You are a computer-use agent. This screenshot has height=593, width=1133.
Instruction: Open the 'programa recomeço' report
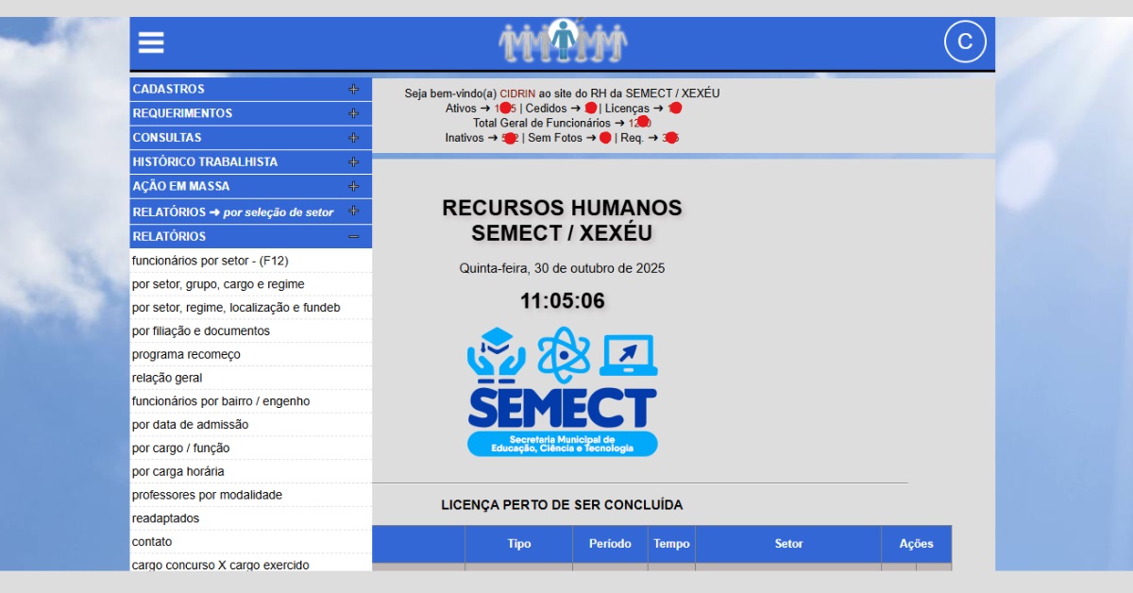pyautogui.click(x=186, y=355)
